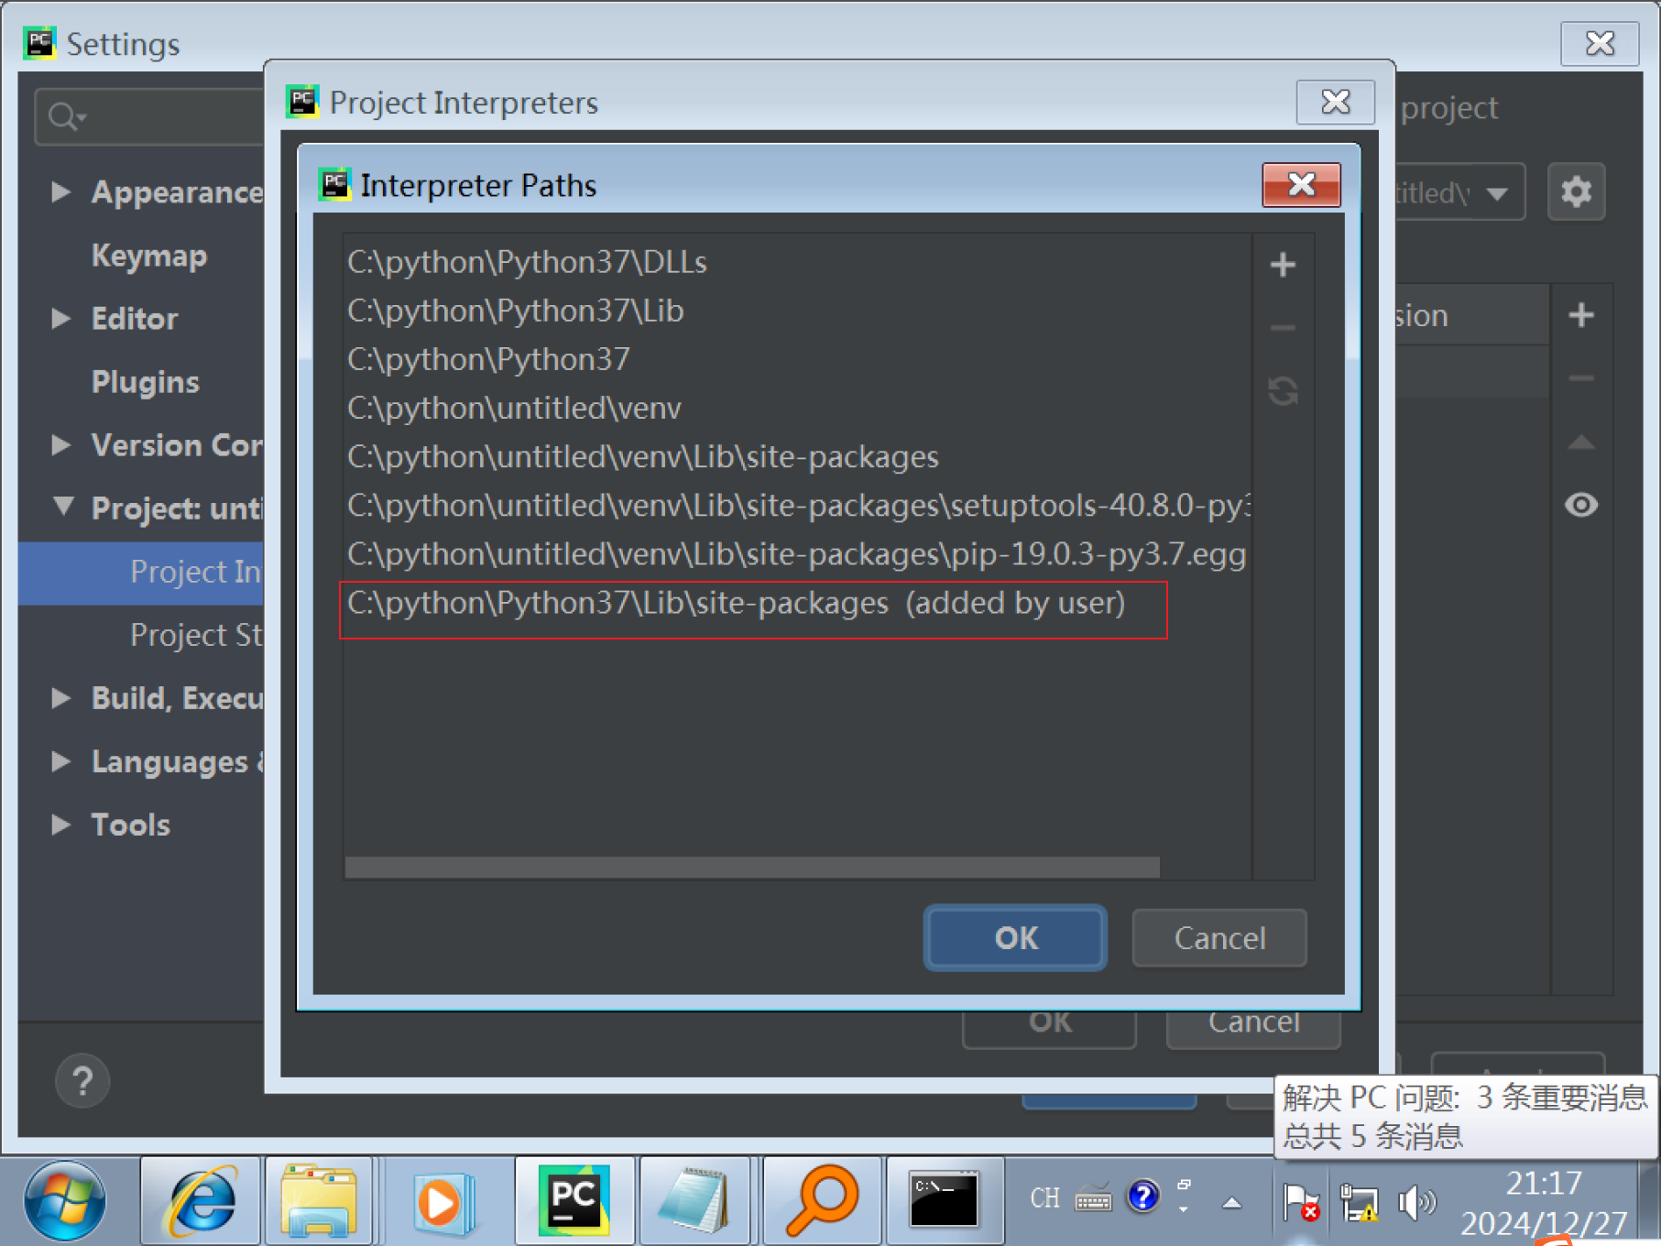The width and height of the screenshot is (1661, 1246).
Task: Expand Tools section in Settings tree
Action: point(61,825)
